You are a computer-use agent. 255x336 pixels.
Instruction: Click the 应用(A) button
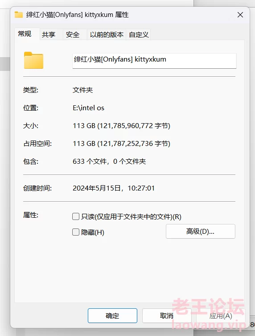(x=221, y=315)
